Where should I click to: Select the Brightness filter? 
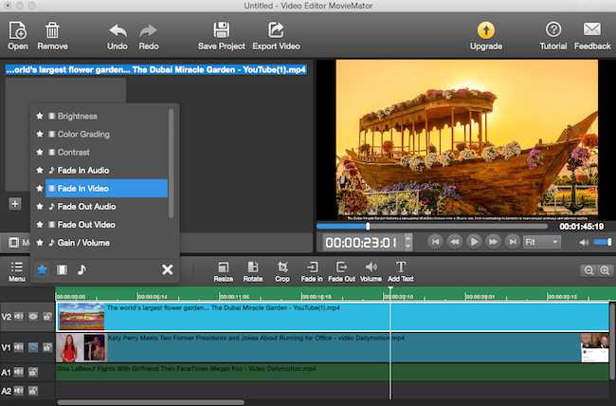pos(106,116)
